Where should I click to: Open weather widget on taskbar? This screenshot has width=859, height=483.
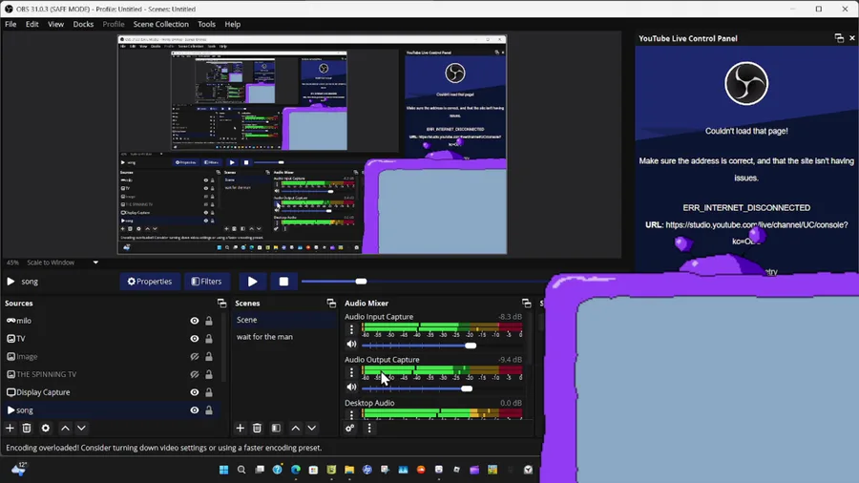19,469
